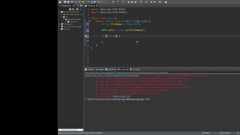The width and height of the screenshot is (240, 135).
Task: Expand the Main.java tree node
Action: pos(66,22)
